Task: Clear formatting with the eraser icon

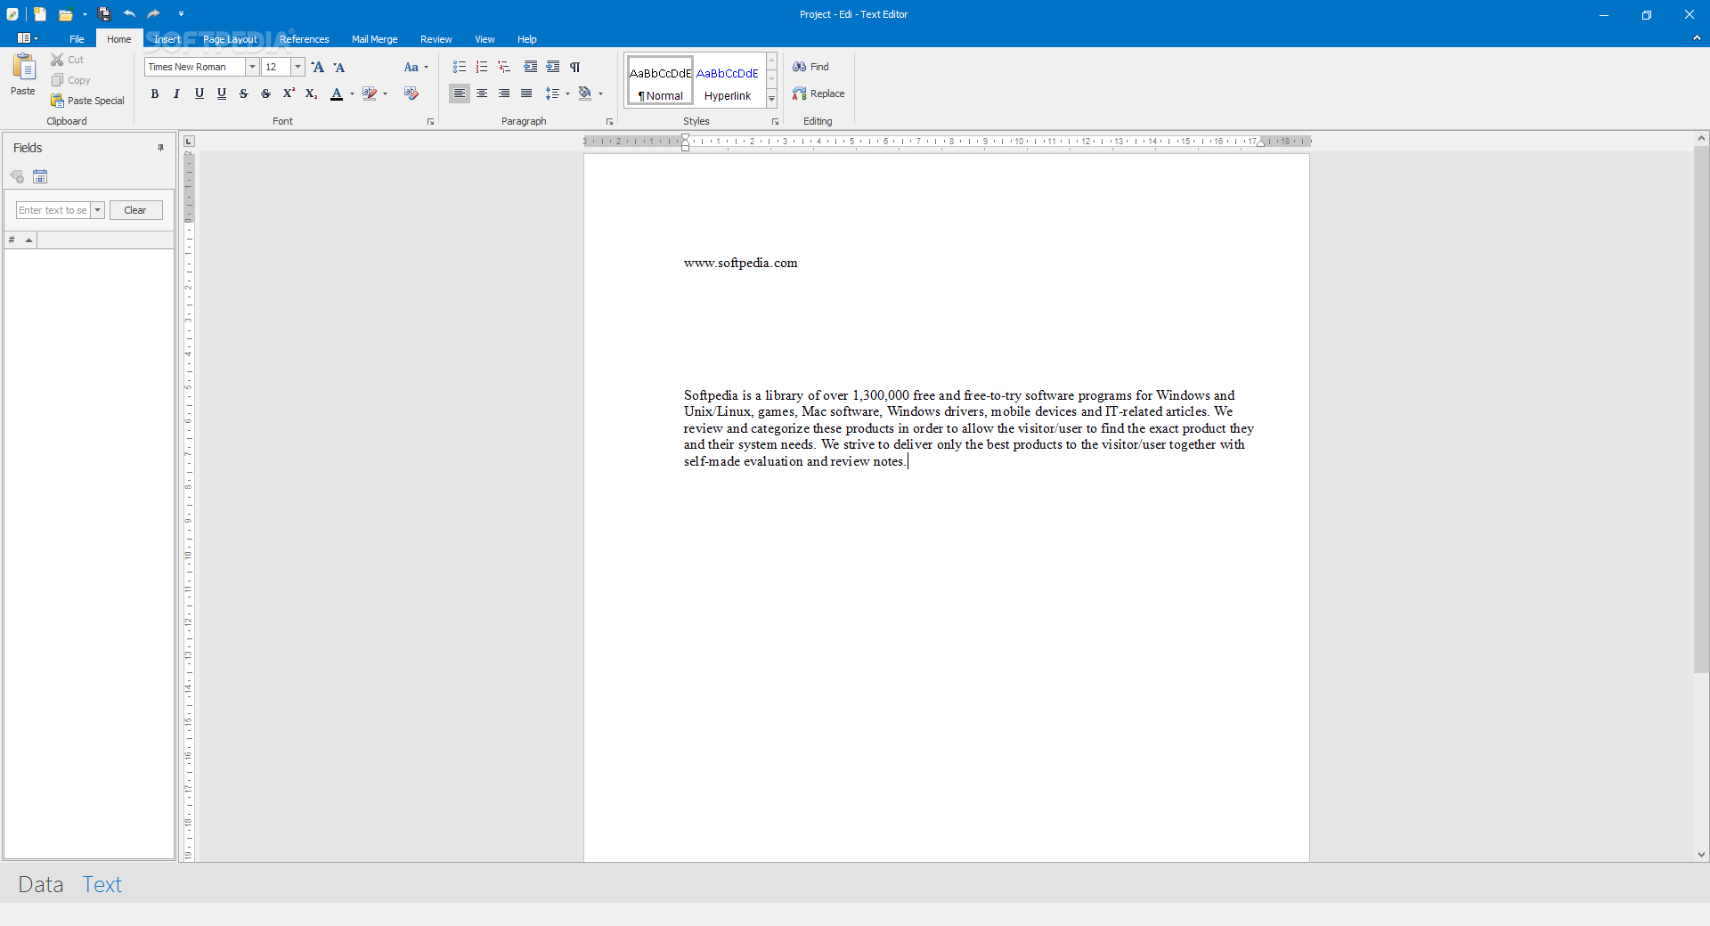Action: (411, 93)
